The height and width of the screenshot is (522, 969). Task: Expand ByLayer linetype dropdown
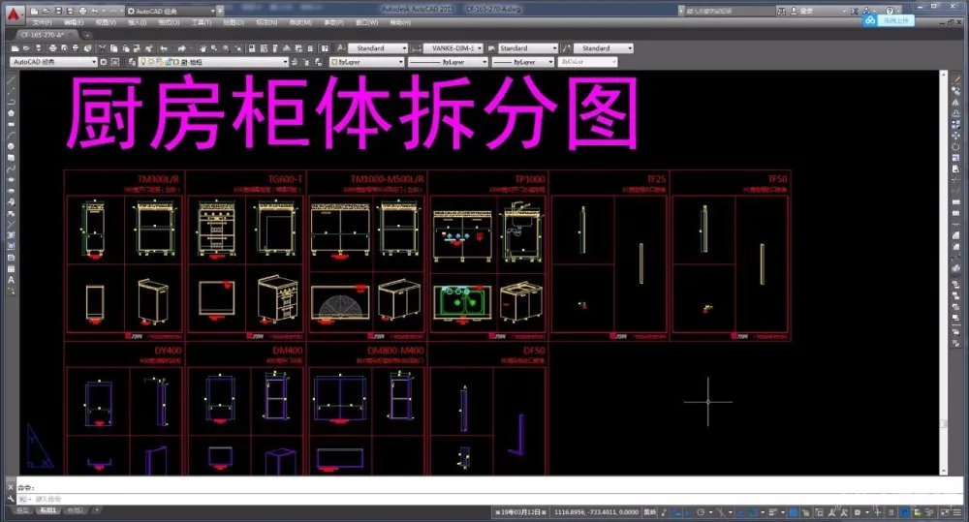tap(484, 62)
